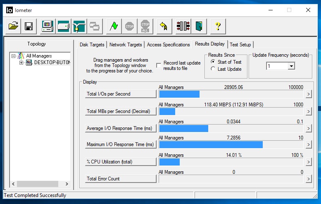
Task: Select Start of Test radio button
Action: tap(213, 62)
